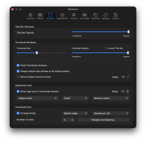Toggle Include Title Bar checkbox
Image resolution: width=146 pixels, height=141 pixels.
click(106, 48)
